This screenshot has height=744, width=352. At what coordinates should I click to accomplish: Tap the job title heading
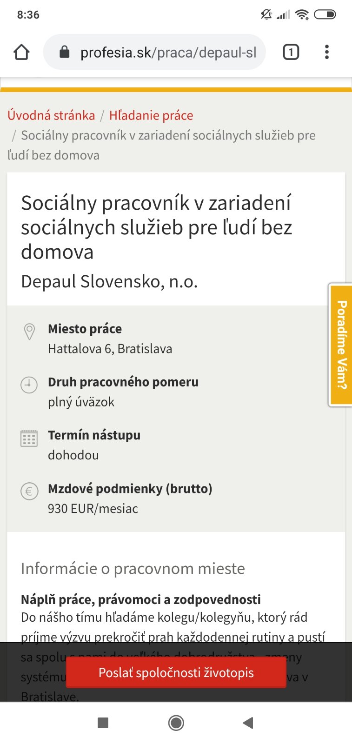tap(157, 227)
